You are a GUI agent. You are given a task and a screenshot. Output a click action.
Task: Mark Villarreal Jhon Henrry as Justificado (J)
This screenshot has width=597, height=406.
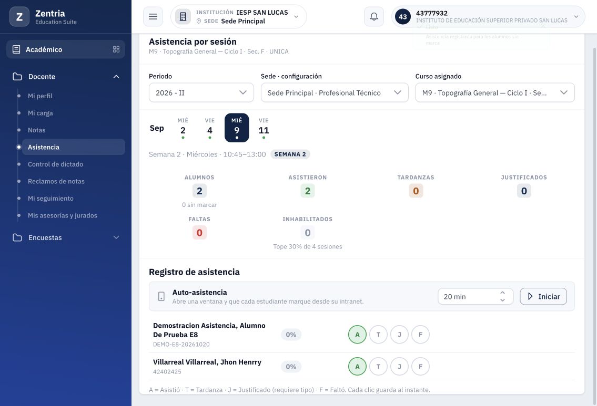coord(399,367)
